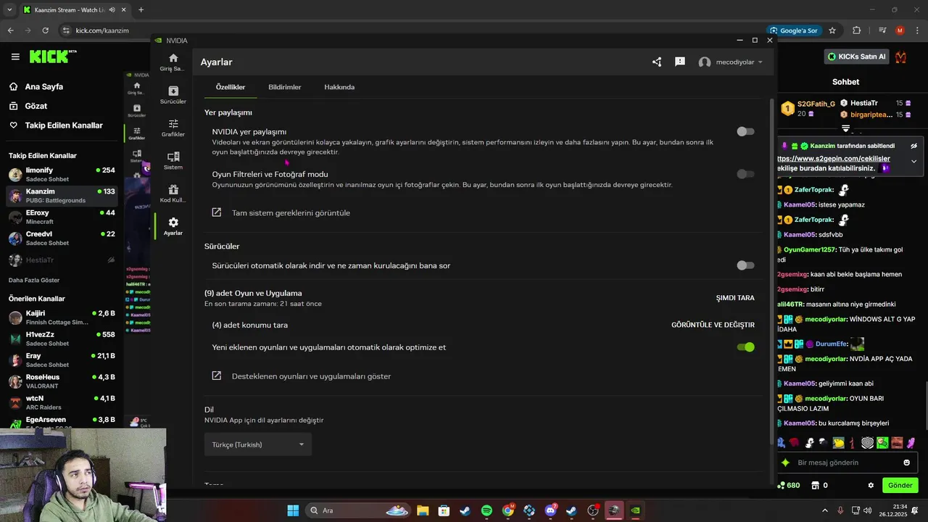Screen dimensions: 928x522
Task: Open Giriş Sayfası in NVIDIA app sidebar
Action: click(173, 62)
